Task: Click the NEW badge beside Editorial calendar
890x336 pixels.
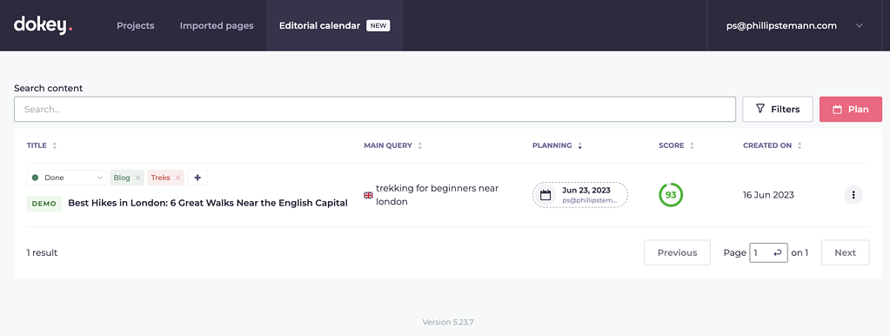Action: pyautogui.click(x=378, y=25)
